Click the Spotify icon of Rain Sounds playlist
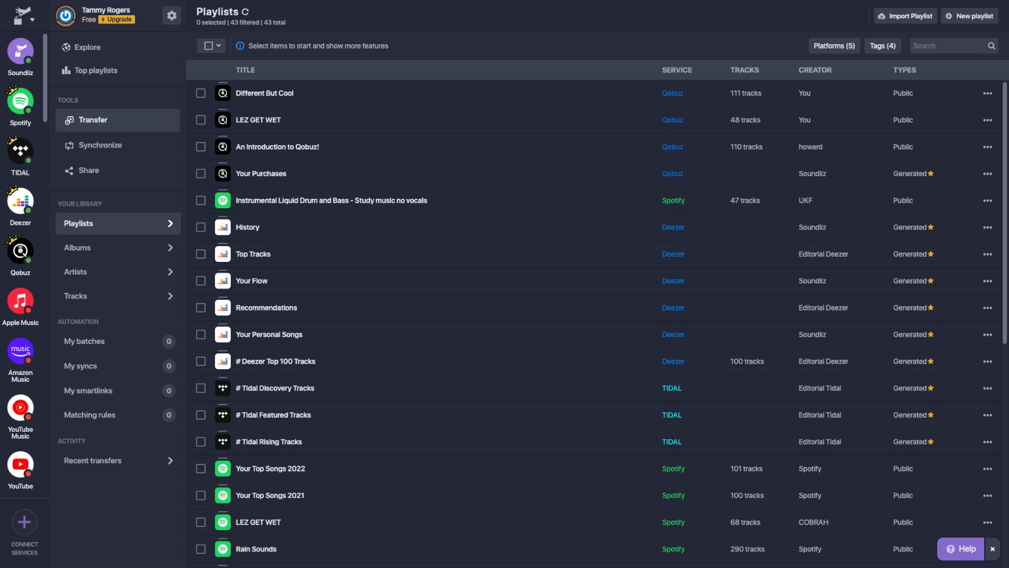This screenshot has width=1009, height=568. [223, 549]
